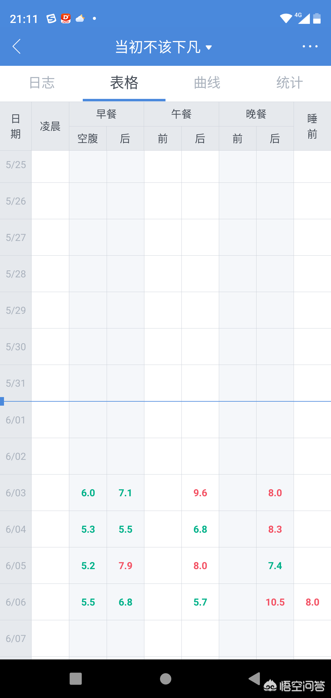Open the 统计 tab
The height and width of the screenshot is (698, 331).
click(289, 83)
